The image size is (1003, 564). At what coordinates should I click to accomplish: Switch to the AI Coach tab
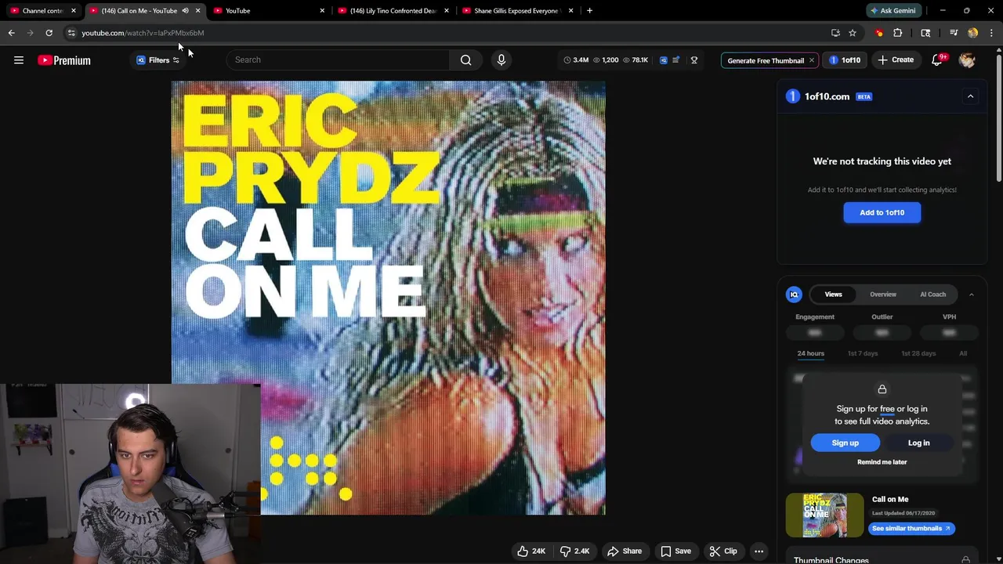[x=932, y=295]
